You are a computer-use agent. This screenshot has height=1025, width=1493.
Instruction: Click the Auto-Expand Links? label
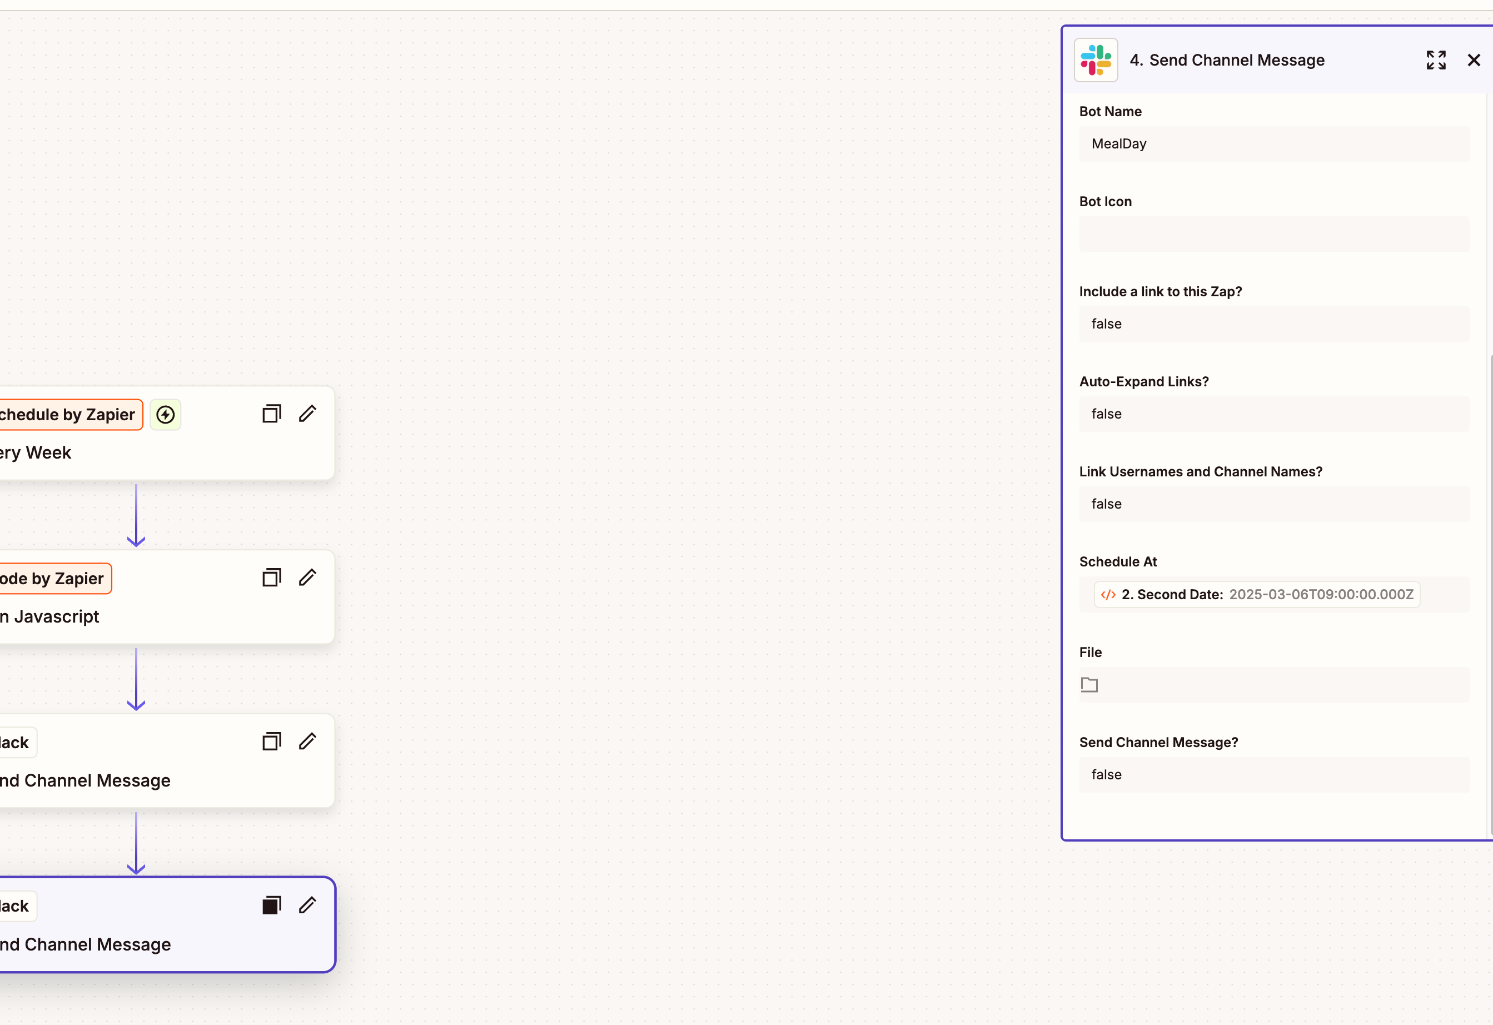click(1144, 382)
